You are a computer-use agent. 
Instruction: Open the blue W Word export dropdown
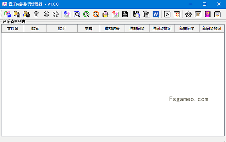(x=156, y=14)
